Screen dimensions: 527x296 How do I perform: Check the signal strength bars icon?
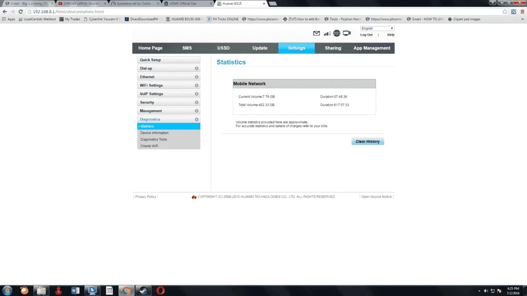pos(327,33)
